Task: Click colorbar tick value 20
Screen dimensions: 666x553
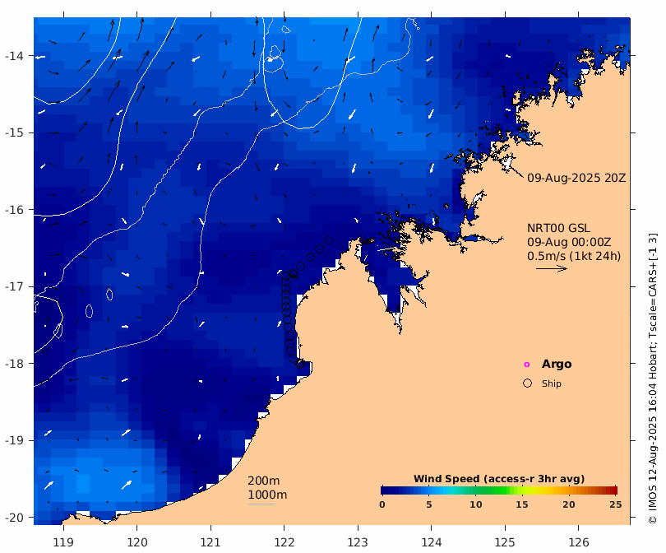Action: (x=569, y=504)
